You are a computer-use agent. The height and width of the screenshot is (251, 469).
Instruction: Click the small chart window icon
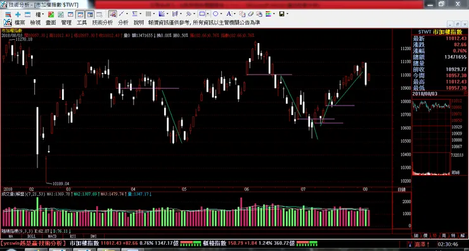pos(70,15)
